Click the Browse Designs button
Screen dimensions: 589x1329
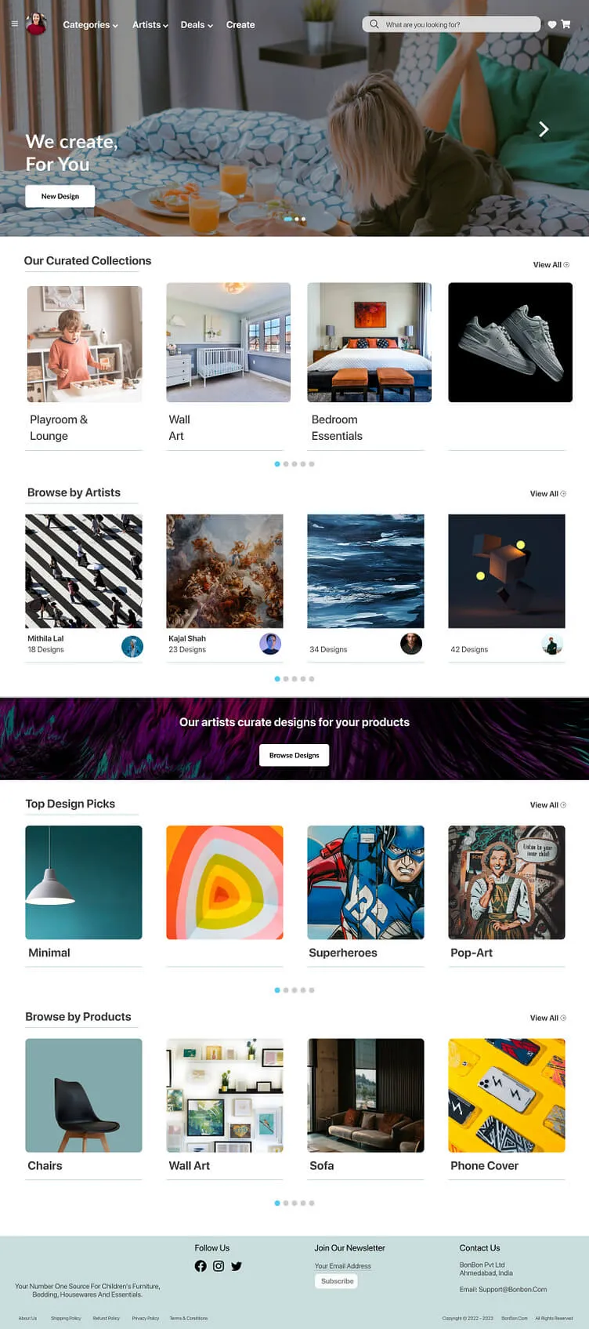[x=294, y=755]
